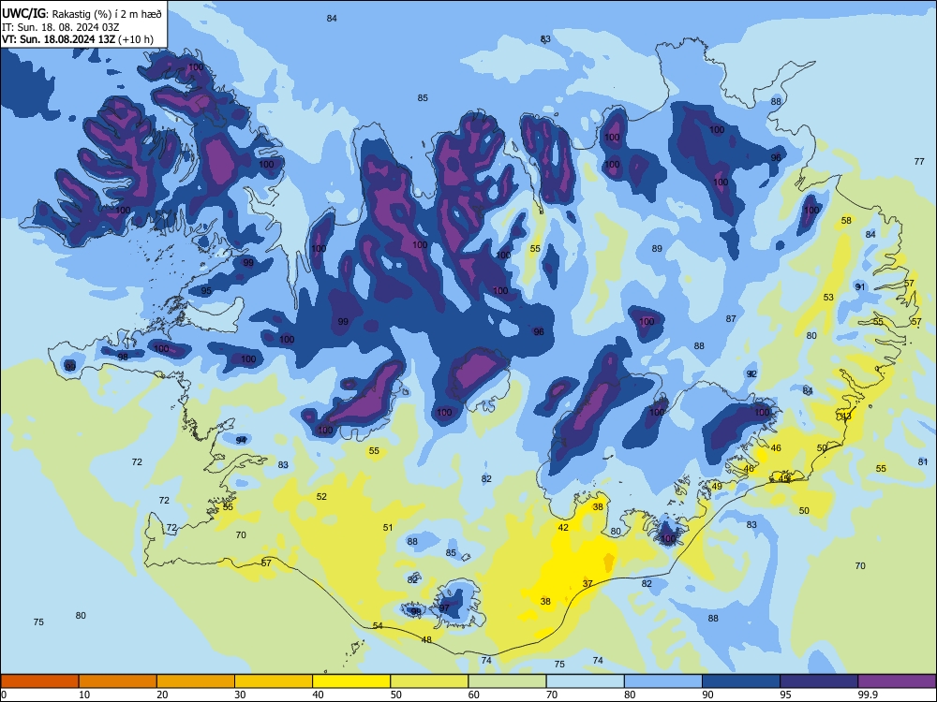Click the dark orange 0–10 legend swatch
Screen dimensions: 937x702
coord(39,681)
